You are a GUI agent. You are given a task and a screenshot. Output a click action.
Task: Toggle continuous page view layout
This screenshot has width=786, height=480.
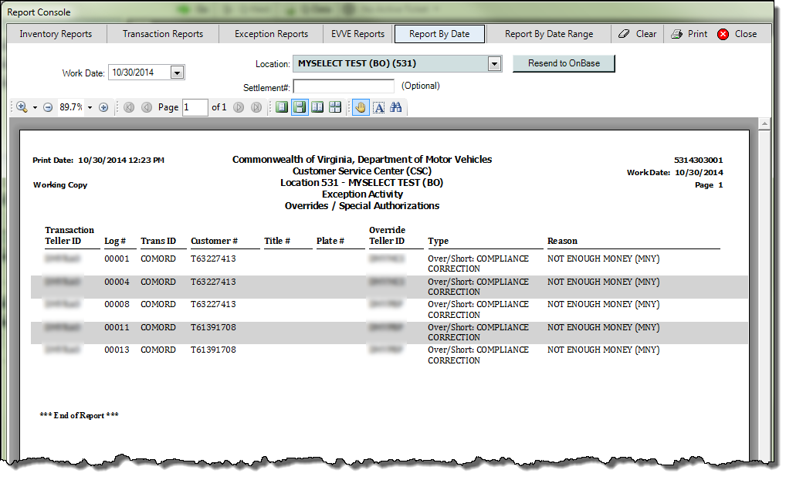[x=300, y=107]
